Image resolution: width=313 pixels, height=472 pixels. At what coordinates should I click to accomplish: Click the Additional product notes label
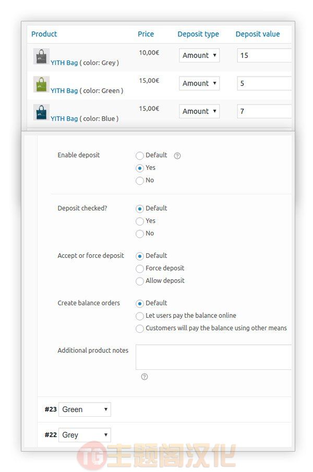pyautogui.click(x=93, y=351)
